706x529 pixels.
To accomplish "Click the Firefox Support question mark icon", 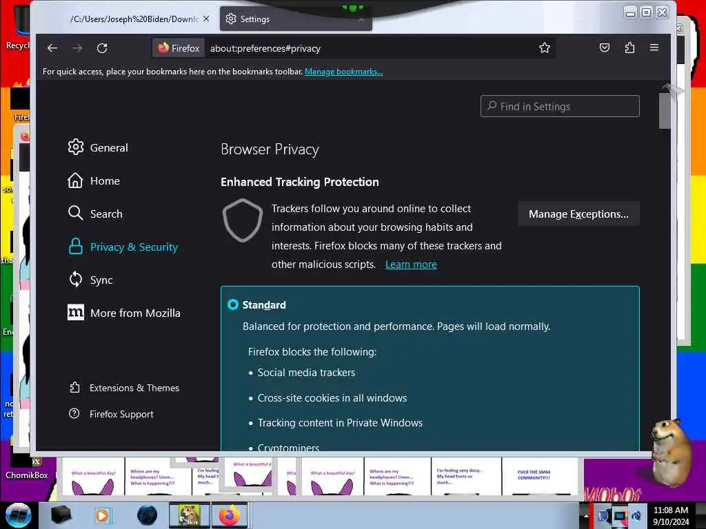I will click(74, 413).
